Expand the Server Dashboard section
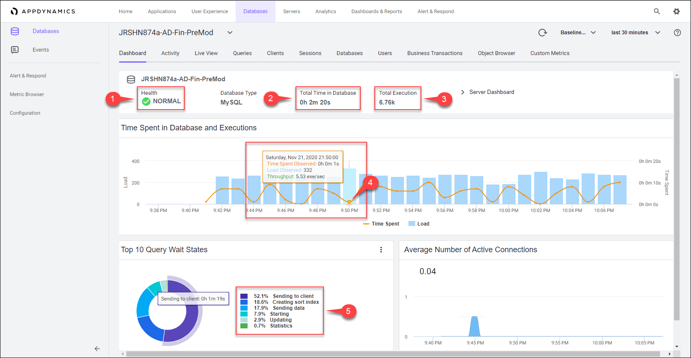The height and width of the screenshot is (358, 691). (463, 92)
